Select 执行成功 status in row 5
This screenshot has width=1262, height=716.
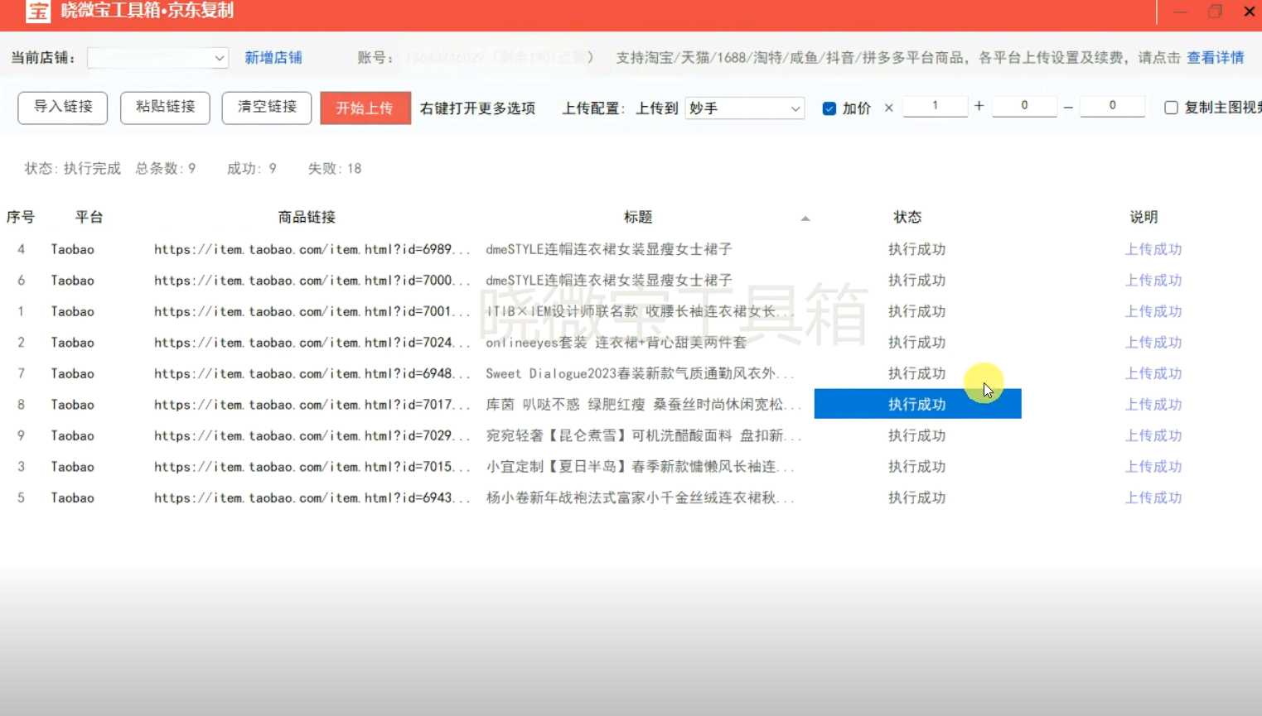click(x=917, y=497)
